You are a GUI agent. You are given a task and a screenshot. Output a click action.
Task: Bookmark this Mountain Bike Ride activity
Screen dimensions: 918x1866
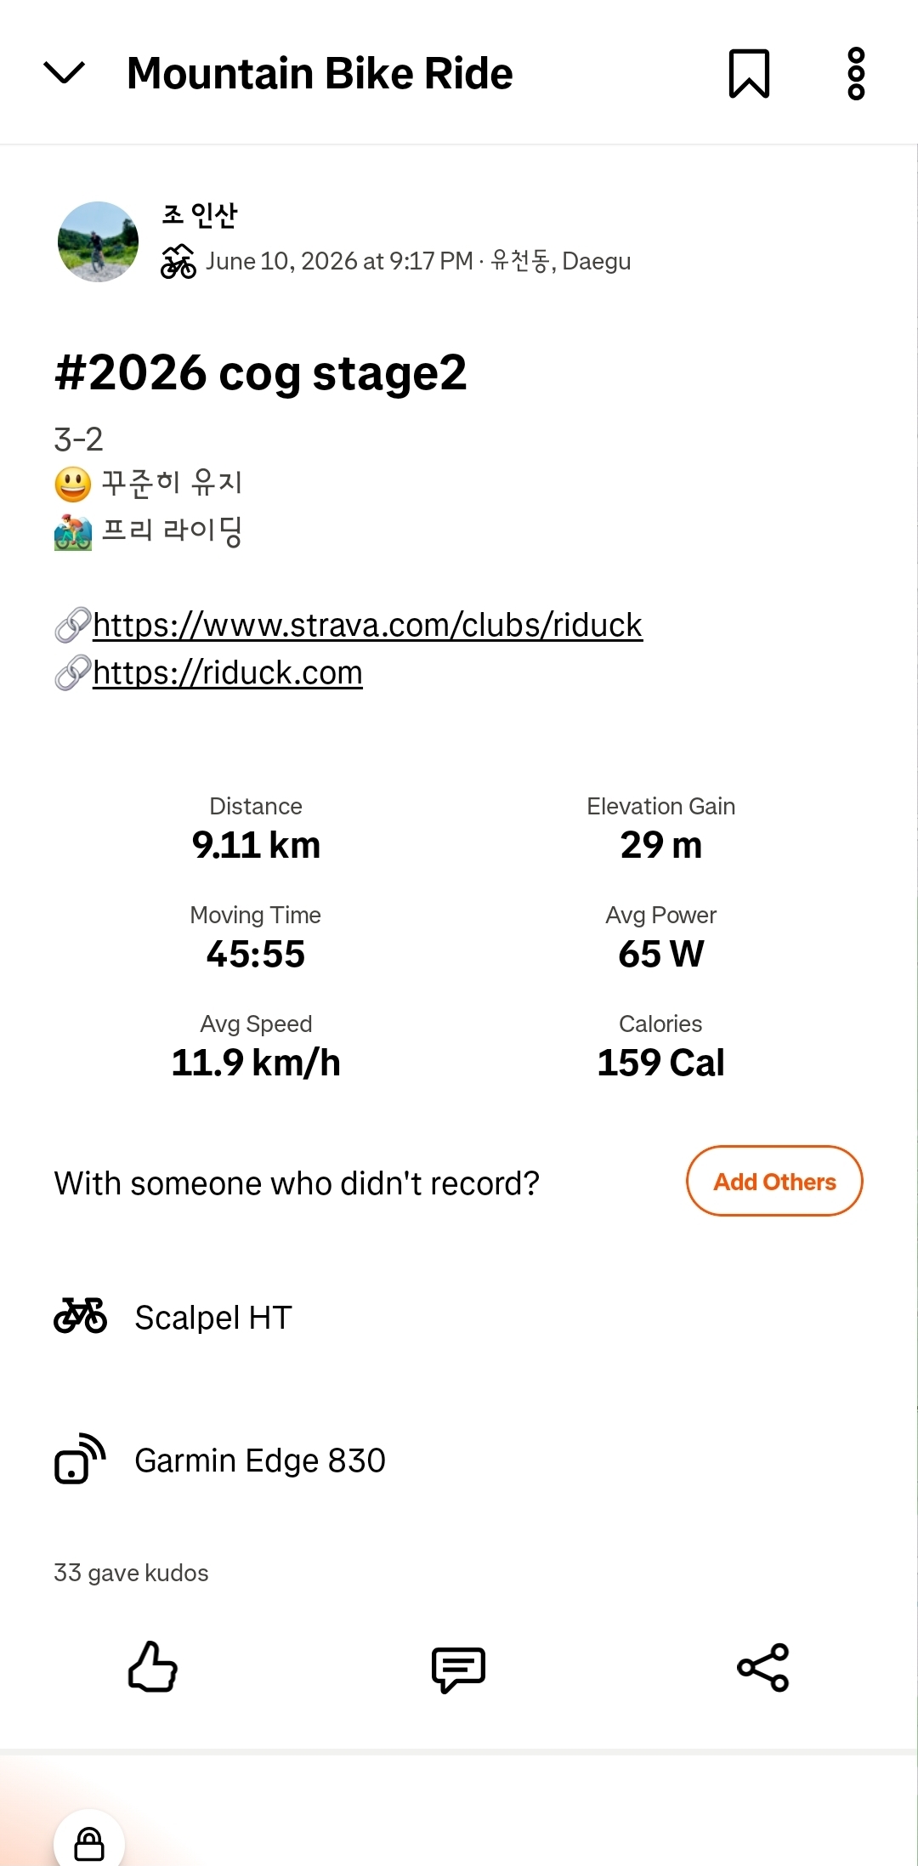(x=749, y=73)
